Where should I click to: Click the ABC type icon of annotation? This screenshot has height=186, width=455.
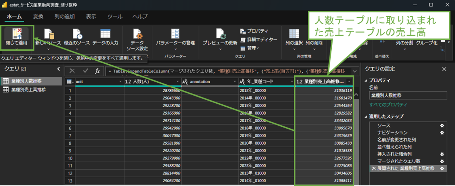(x=185, y=82)
